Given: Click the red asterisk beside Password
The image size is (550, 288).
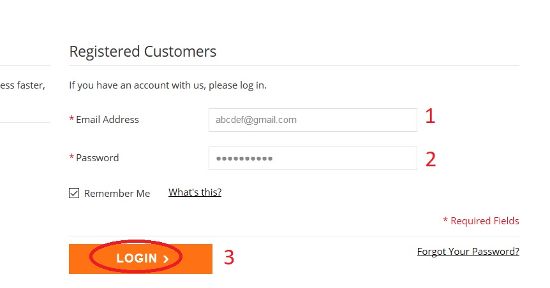Looking at the screenshot, I should point(71,157).
